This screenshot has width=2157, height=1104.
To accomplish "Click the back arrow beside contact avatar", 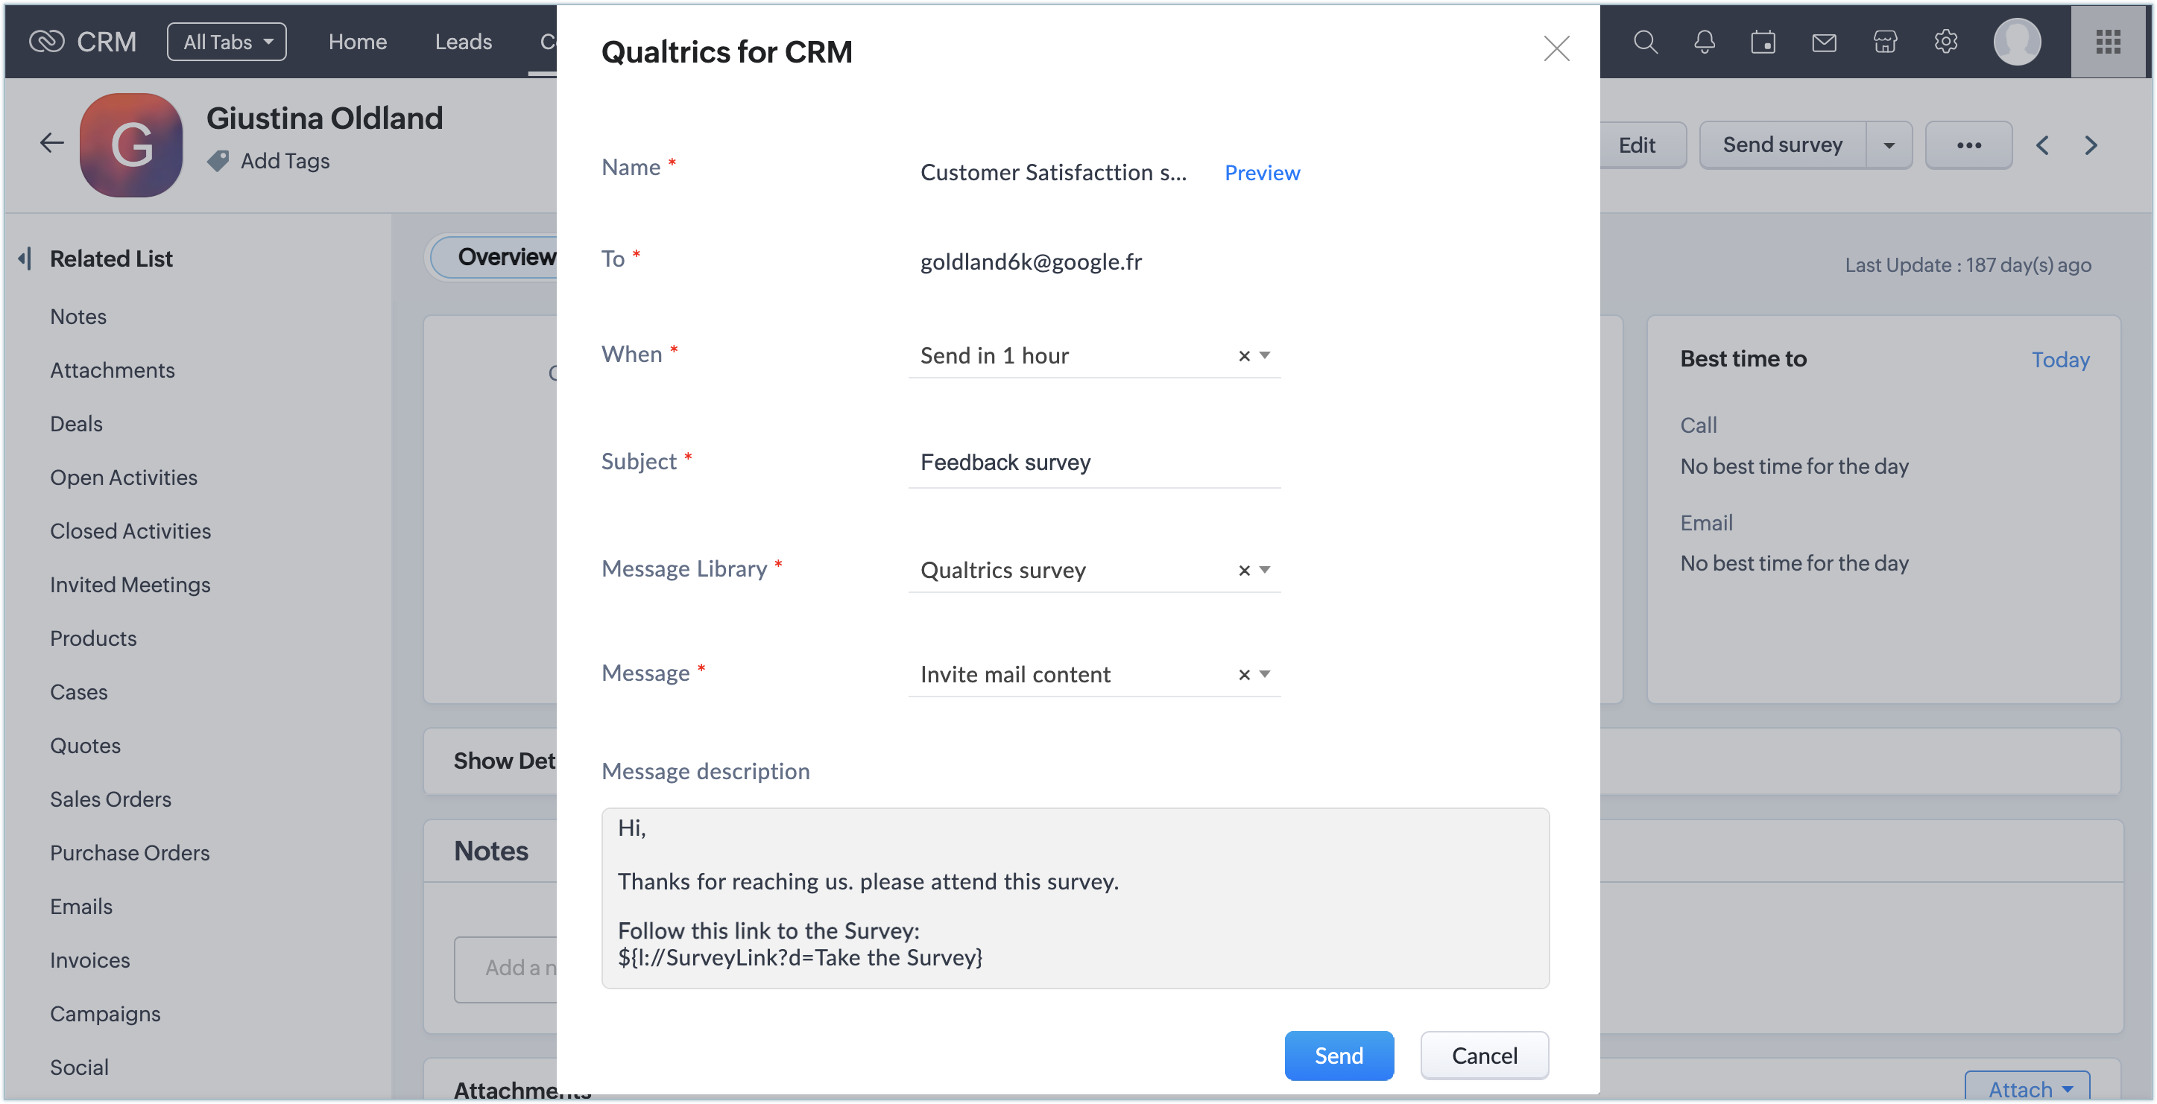I will [x=52, y=143].
